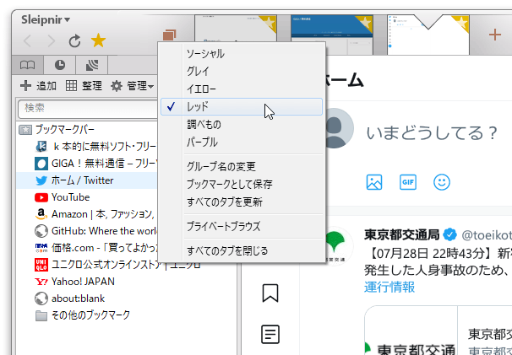This screenshot has height=355, width=512.
Task: Open the その他のブックマーク folder
Action: click(83, 315)
